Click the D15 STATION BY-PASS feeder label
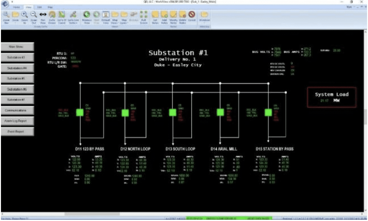 point(274,149)
